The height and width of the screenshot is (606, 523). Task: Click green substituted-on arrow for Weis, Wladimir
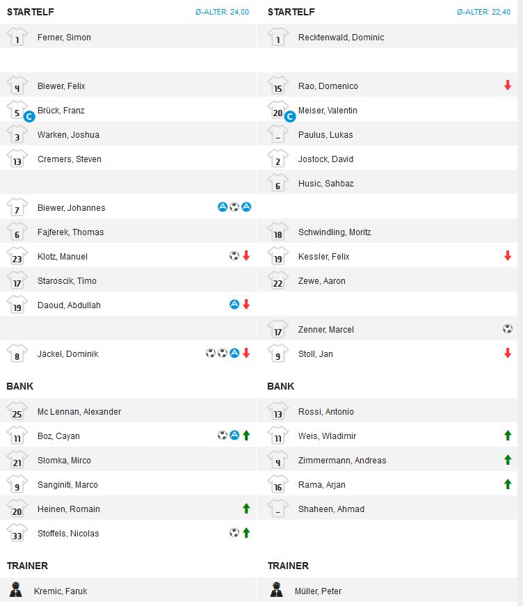508,436
